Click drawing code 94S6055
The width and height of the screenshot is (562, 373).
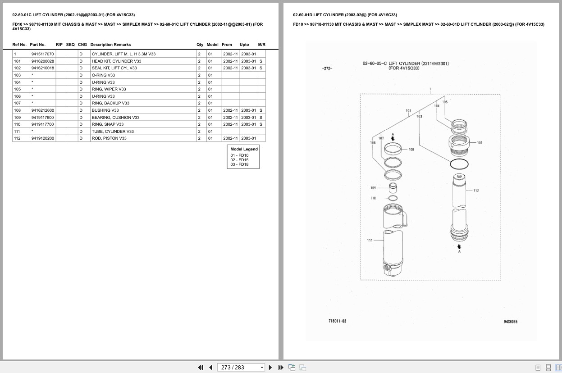[511, 322]
